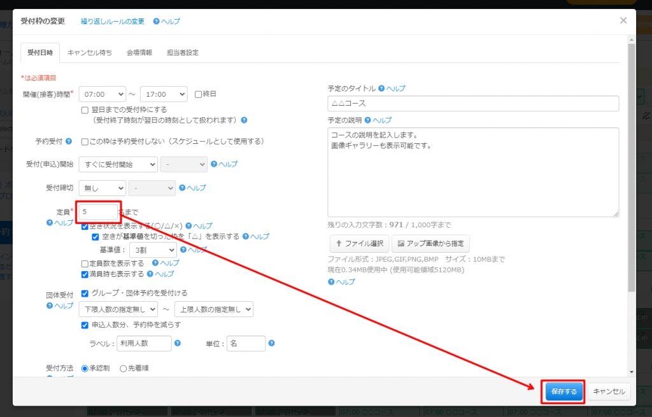The image size is (652, 417).
Task: Click help icon next to ラベル field
Action: 178,343
